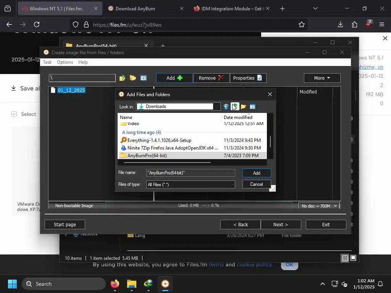391x293 pixels.
Task: Open the View Menu icon in dialog
Action: 253,107
